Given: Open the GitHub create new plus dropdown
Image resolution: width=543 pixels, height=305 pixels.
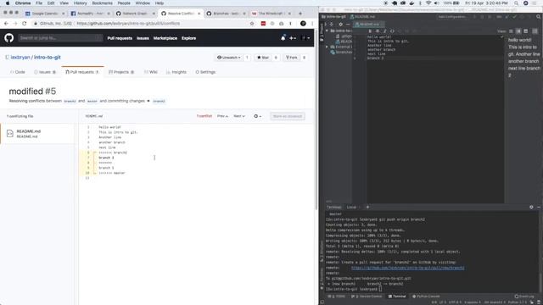Looking at the screenshot, I should (x=292, y=38).
